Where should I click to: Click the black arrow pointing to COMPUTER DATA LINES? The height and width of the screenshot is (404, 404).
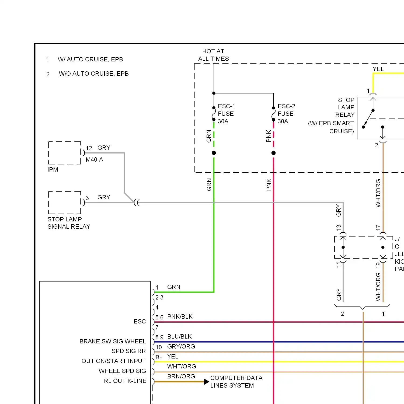(x=206, y=382)
